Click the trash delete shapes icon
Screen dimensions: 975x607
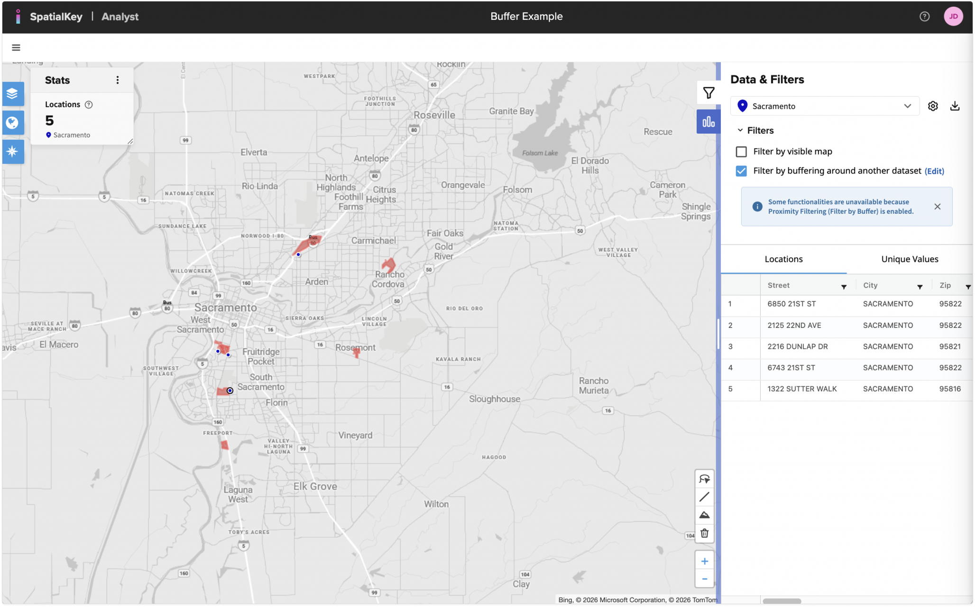704,534
